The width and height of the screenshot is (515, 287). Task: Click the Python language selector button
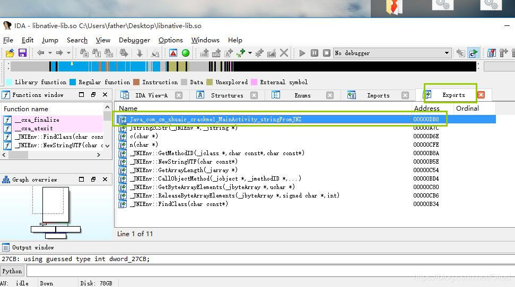12,271
